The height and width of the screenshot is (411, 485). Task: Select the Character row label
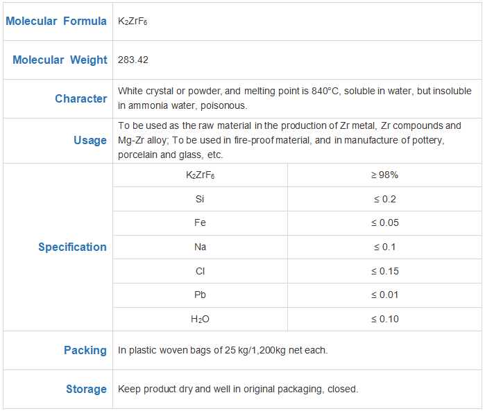[81, 98]
